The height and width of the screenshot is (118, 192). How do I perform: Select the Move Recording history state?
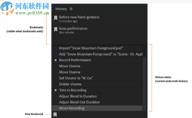[72, 108]
